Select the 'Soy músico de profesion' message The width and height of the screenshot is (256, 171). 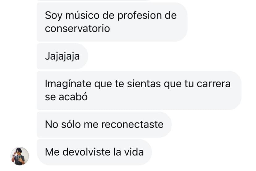coord(112,22)
